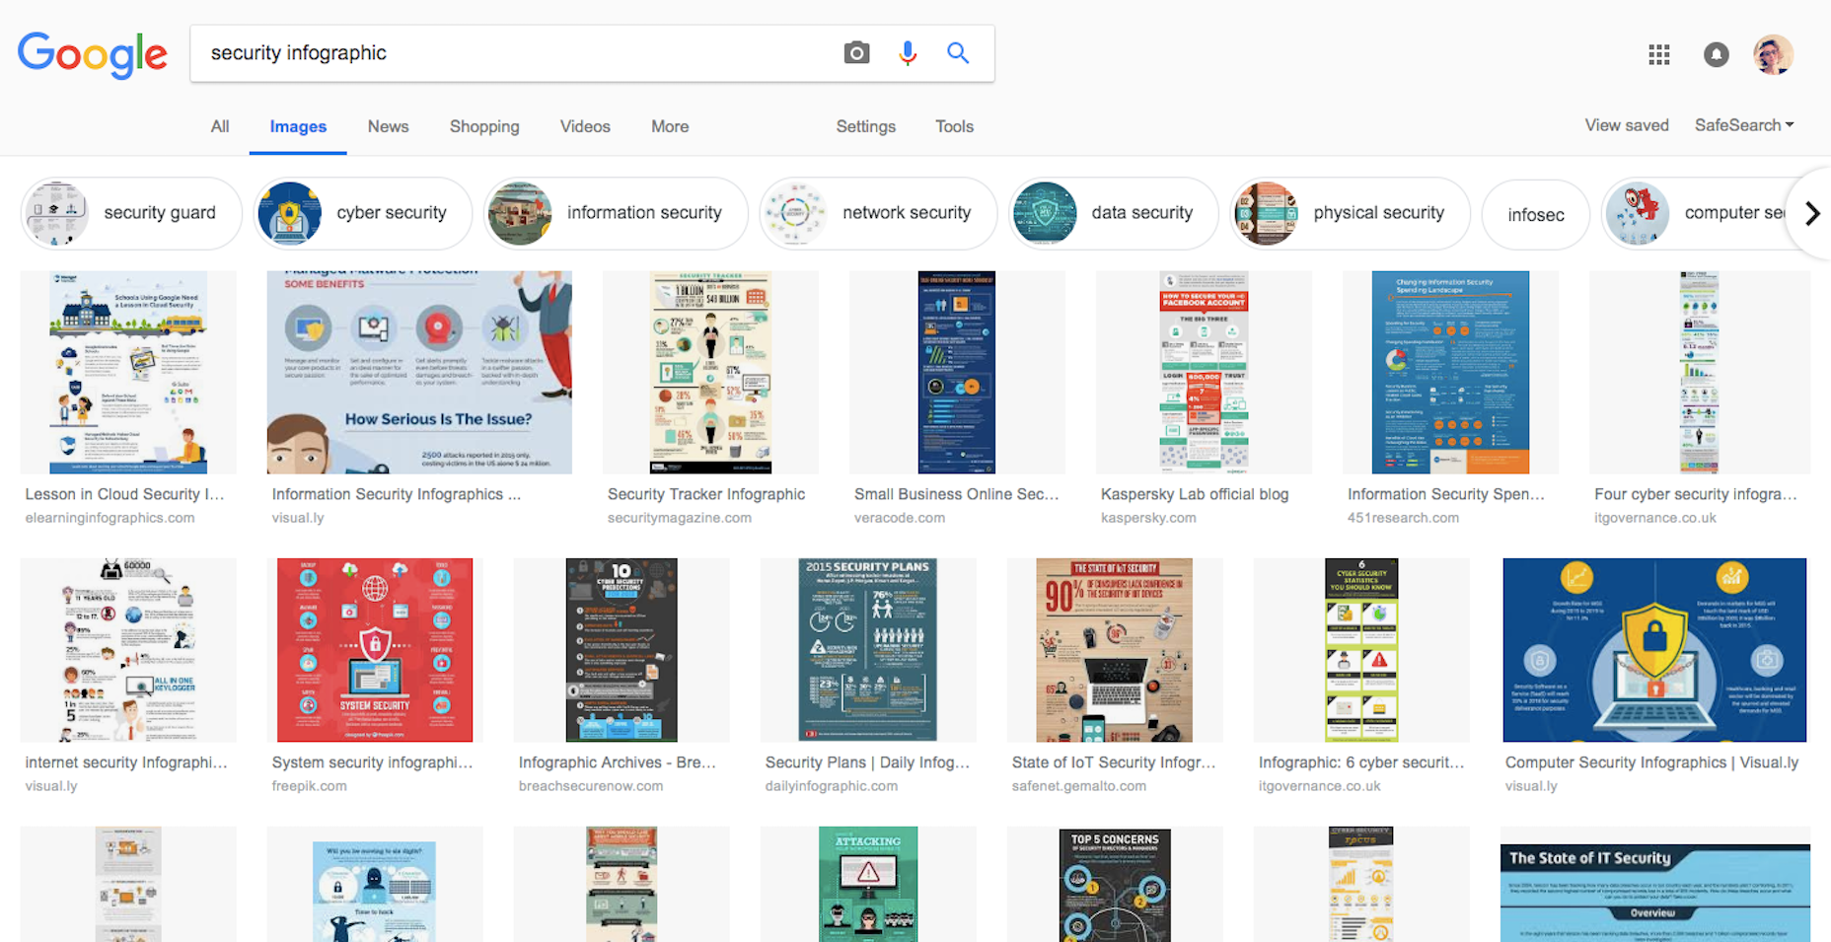
Task: Filter by 'physical security' chip
Action: coord(1351,213)
